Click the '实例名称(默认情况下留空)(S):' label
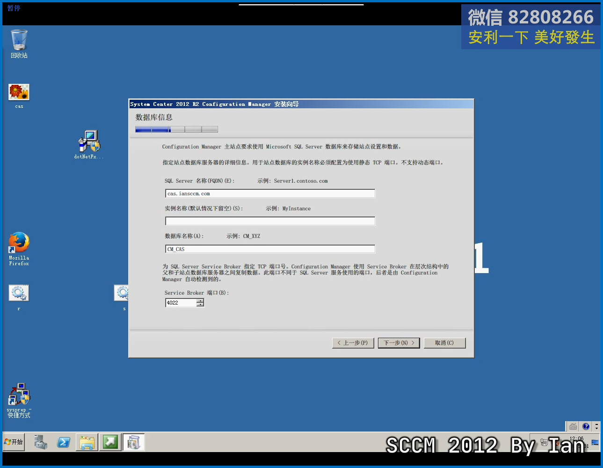Viewport: 603px width, 468px height. tap(203, 208)
